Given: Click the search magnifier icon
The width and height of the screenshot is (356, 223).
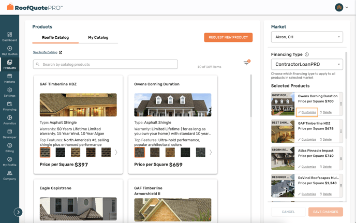Looking at the screenshot, I should pos(38,64).
